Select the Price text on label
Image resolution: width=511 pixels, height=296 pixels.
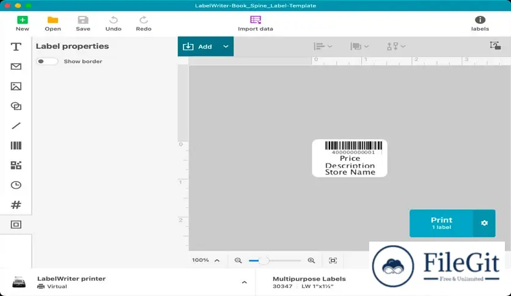350,158
